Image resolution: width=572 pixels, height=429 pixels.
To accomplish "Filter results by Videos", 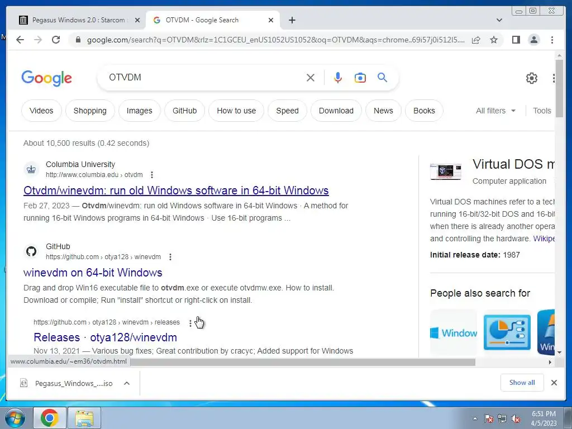I will click(41, 111).
